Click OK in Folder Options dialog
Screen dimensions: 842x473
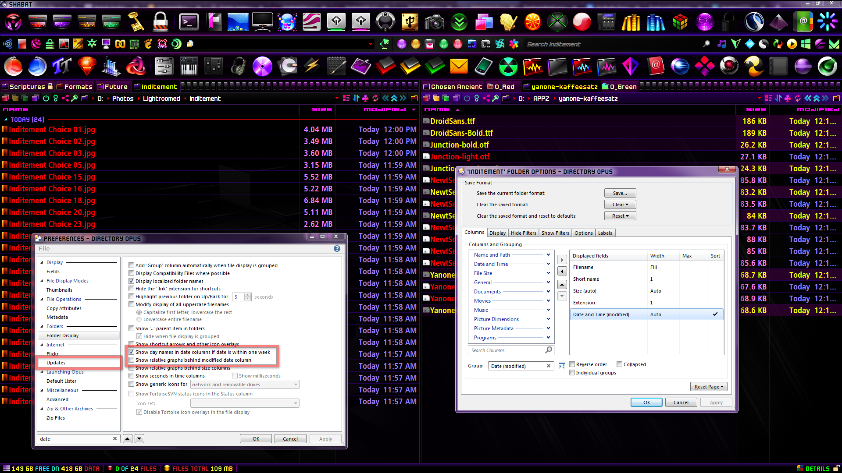point(646,402)
